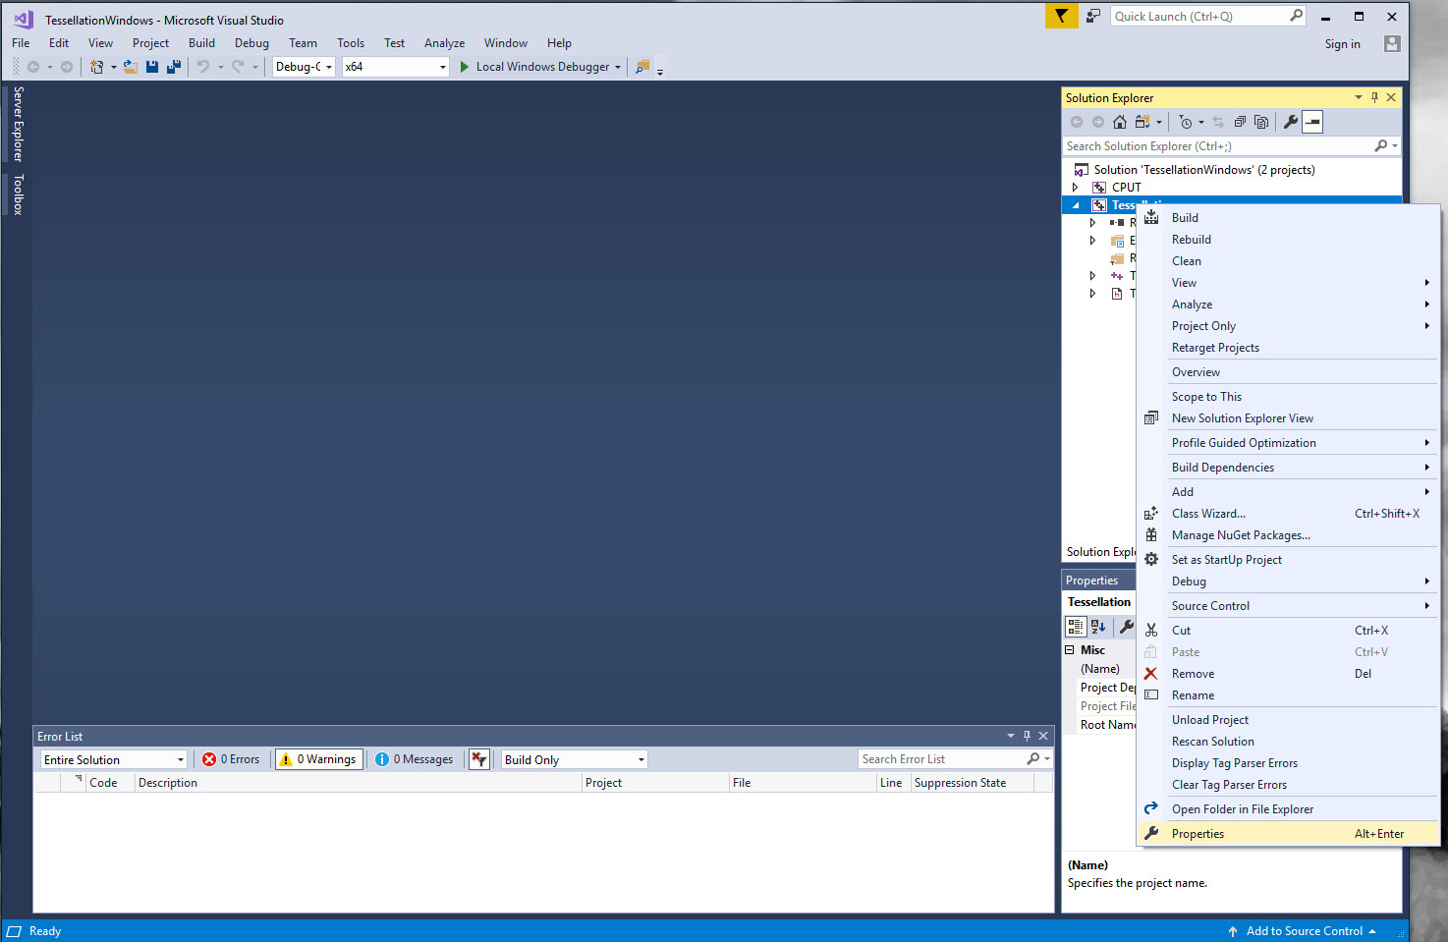
Task: Click the Pending Changes Filter clock icon
Action: tap(1186, 122)
